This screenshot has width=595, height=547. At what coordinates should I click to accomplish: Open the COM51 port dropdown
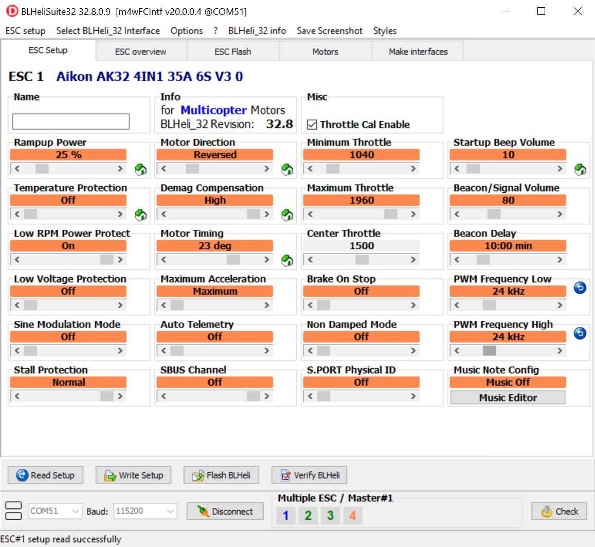[55, 511]
